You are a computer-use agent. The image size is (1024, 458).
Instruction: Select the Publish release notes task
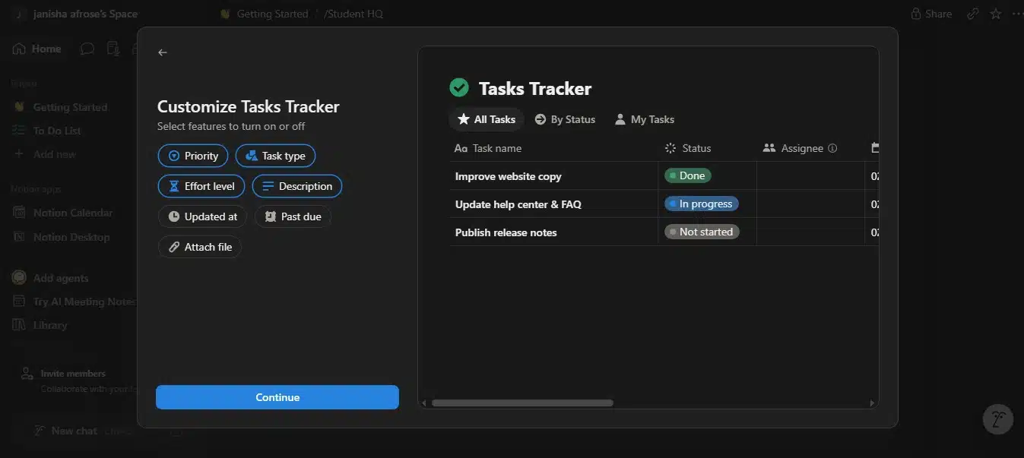pyautogui.click(x=506, y=232)
